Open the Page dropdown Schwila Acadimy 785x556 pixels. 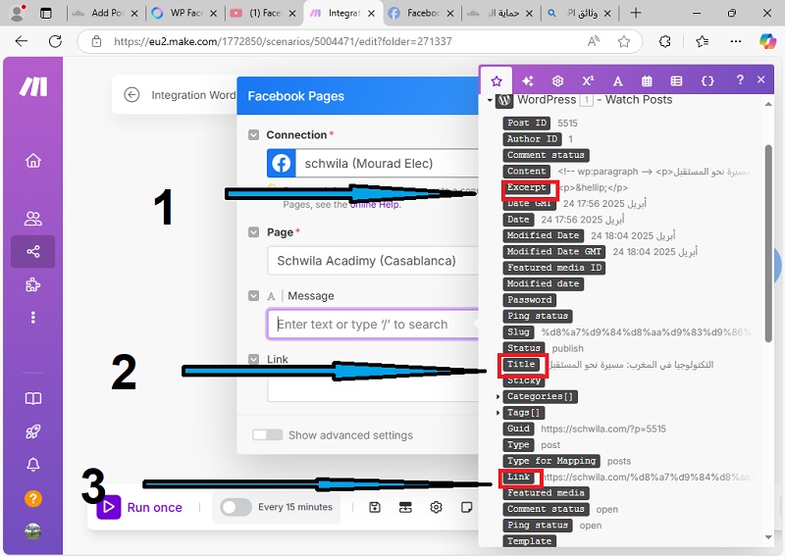click(x=373, y=261)
